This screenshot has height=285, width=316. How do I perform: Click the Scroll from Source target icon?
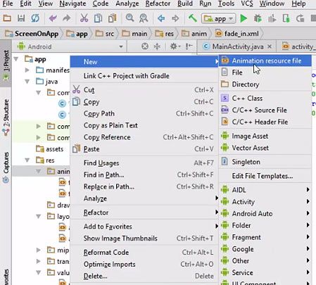145,46
